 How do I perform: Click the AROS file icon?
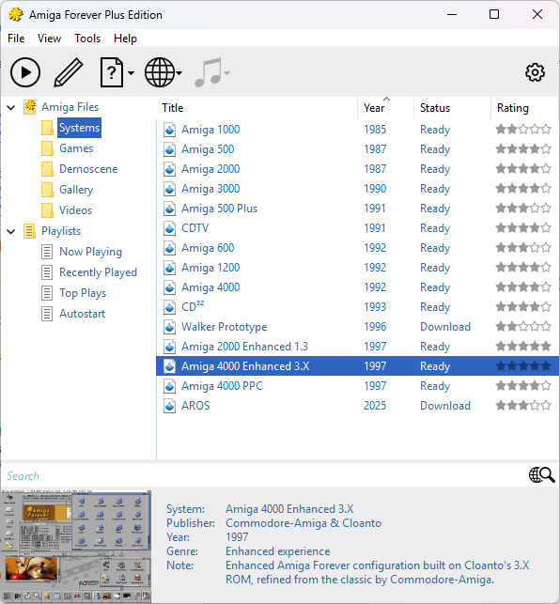tap(169, 406)
